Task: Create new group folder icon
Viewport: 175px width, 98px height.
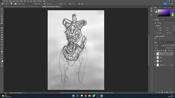Action: tap(167, 93)
